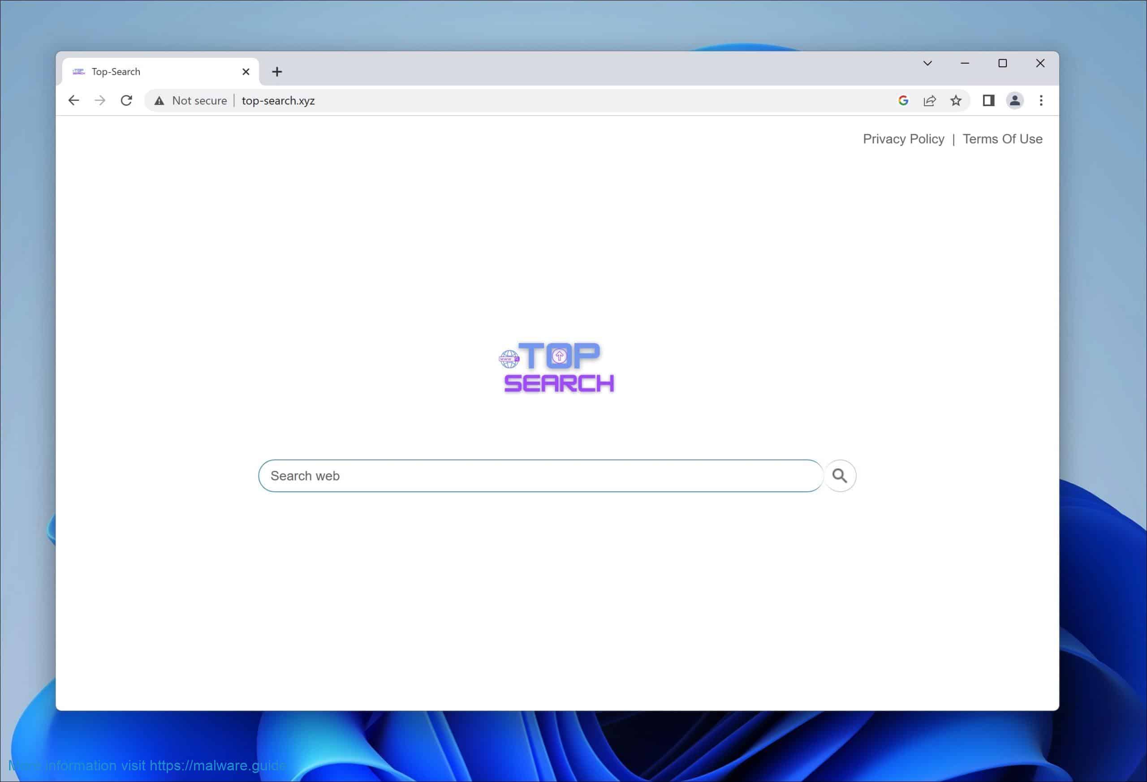Open the Privacy Policy page
The width and height of the screenshot is (1147, 782).
pos(903,139)
